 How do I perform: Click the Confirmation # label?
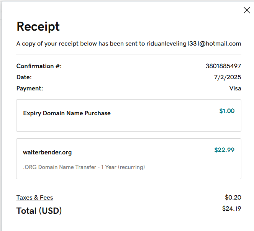39,66
